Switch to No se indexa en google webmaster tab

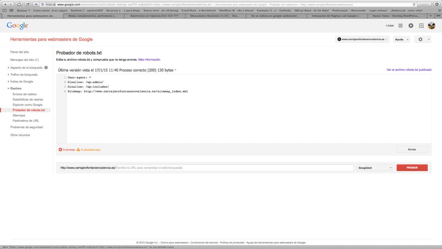click(275, 16)
